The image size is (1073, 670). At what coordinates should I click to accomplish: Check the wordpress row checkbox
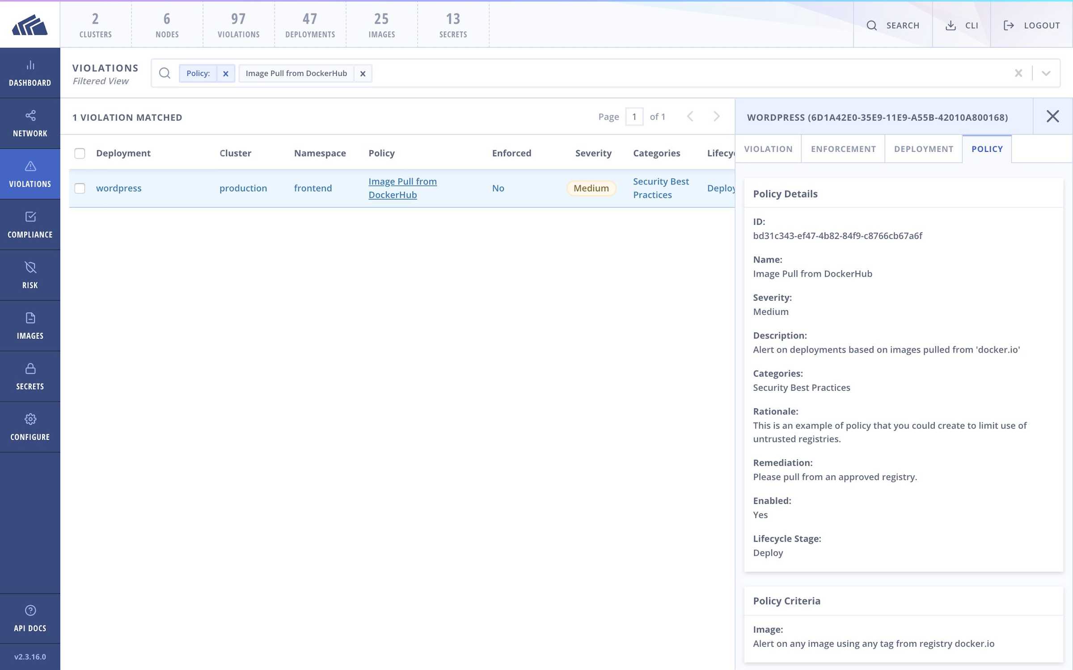(80, 188)
